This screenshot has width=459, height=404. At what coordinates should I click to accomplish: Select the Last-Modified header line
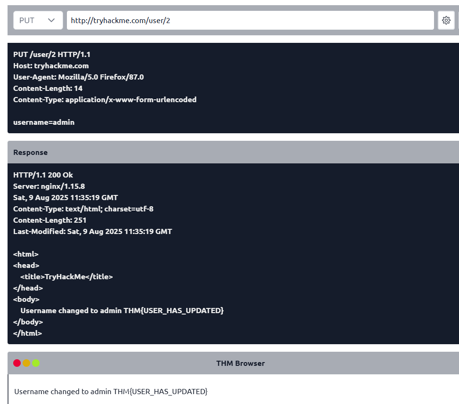(92, 232)
